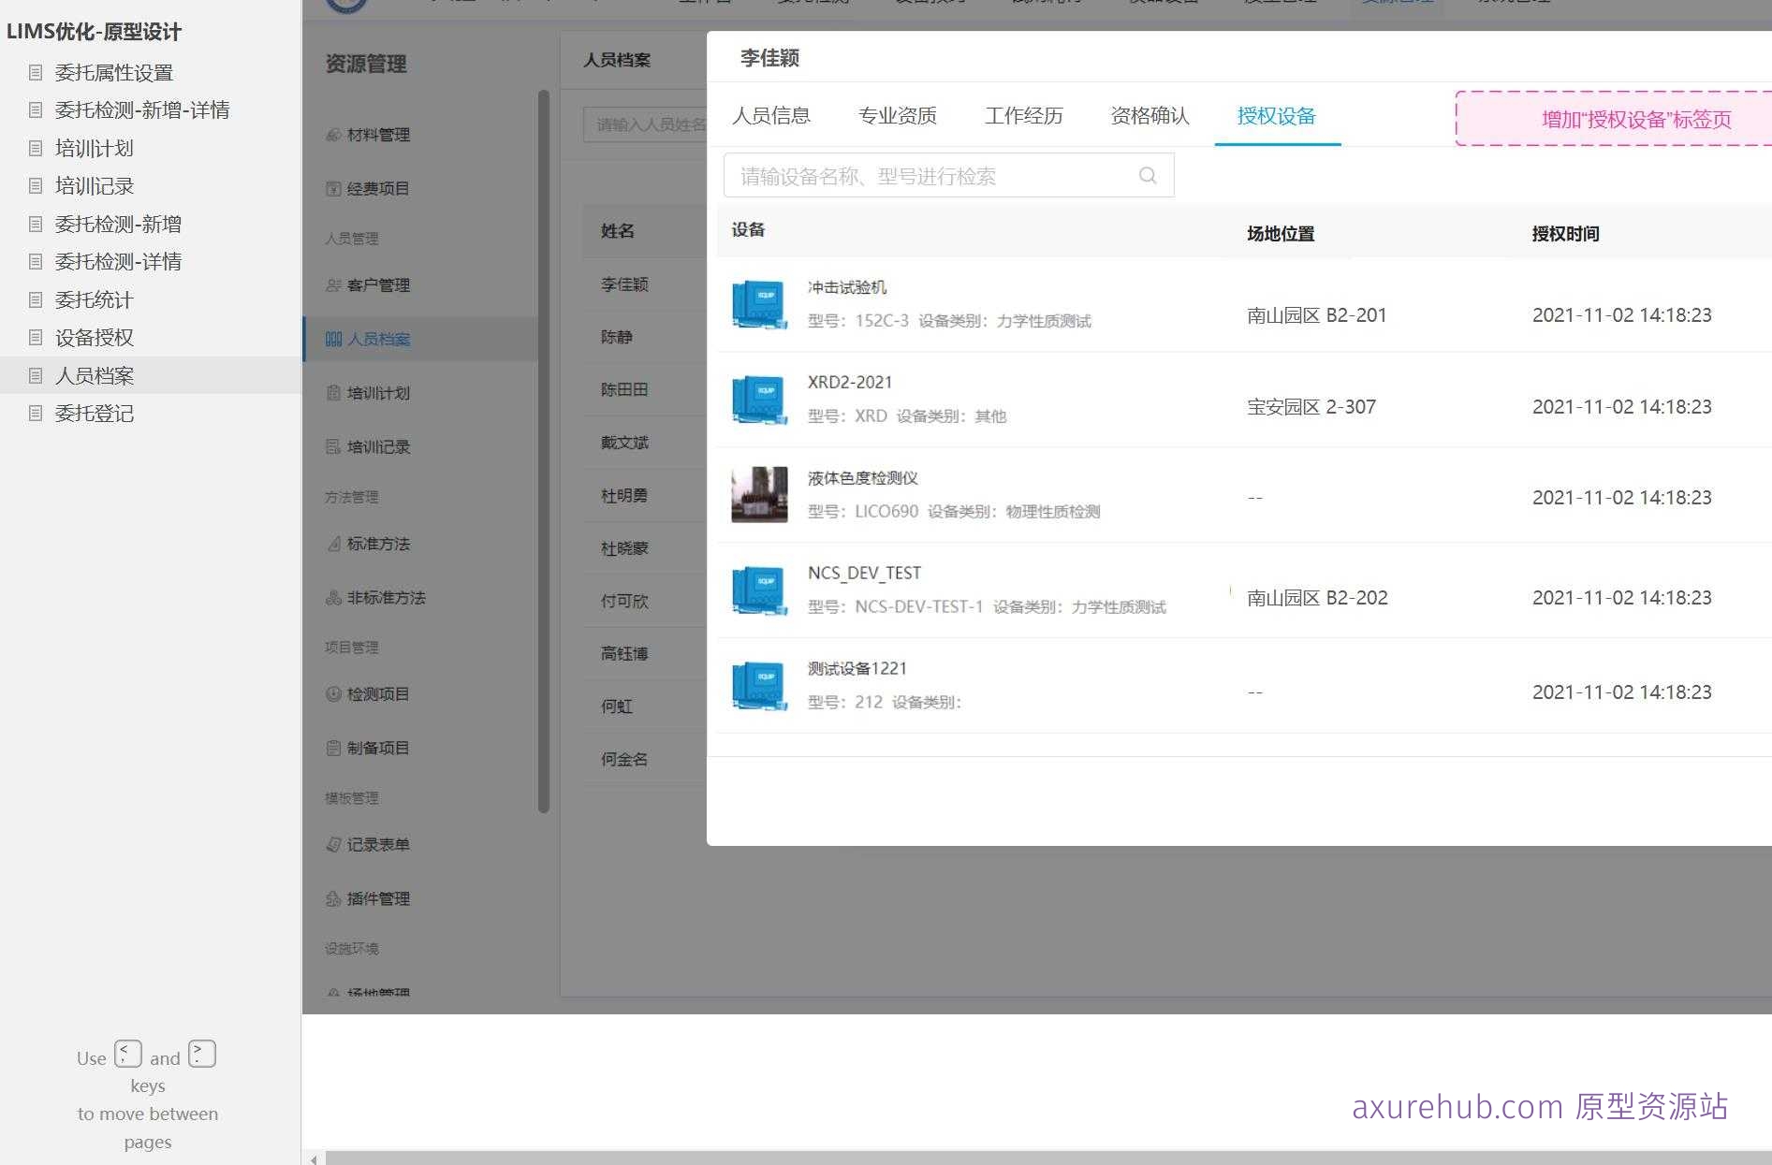Click the page icon beside 委托登记
The height and width of the screenshot is (1165, 1772).
(x=36, y=413)
